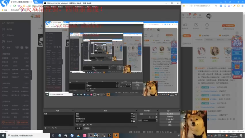
Task: Toggle the lock for the 文本 (GDI+) source
Action: click(134, 121)
